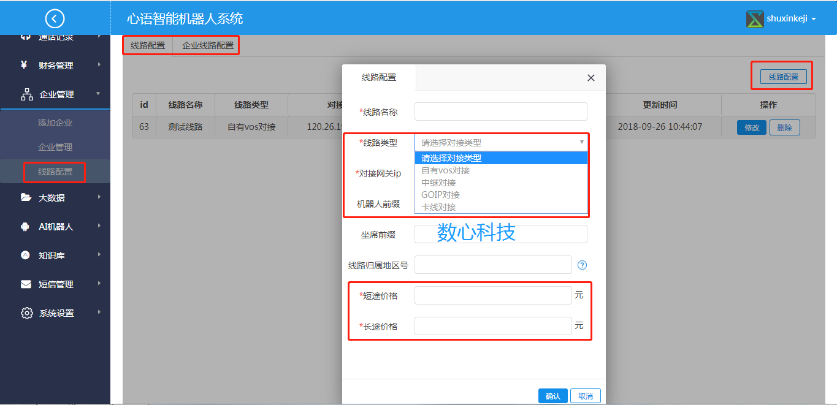The image size is (837, 405).
Task: Open the 大数据 folder icon
Action: pos(26,197)
